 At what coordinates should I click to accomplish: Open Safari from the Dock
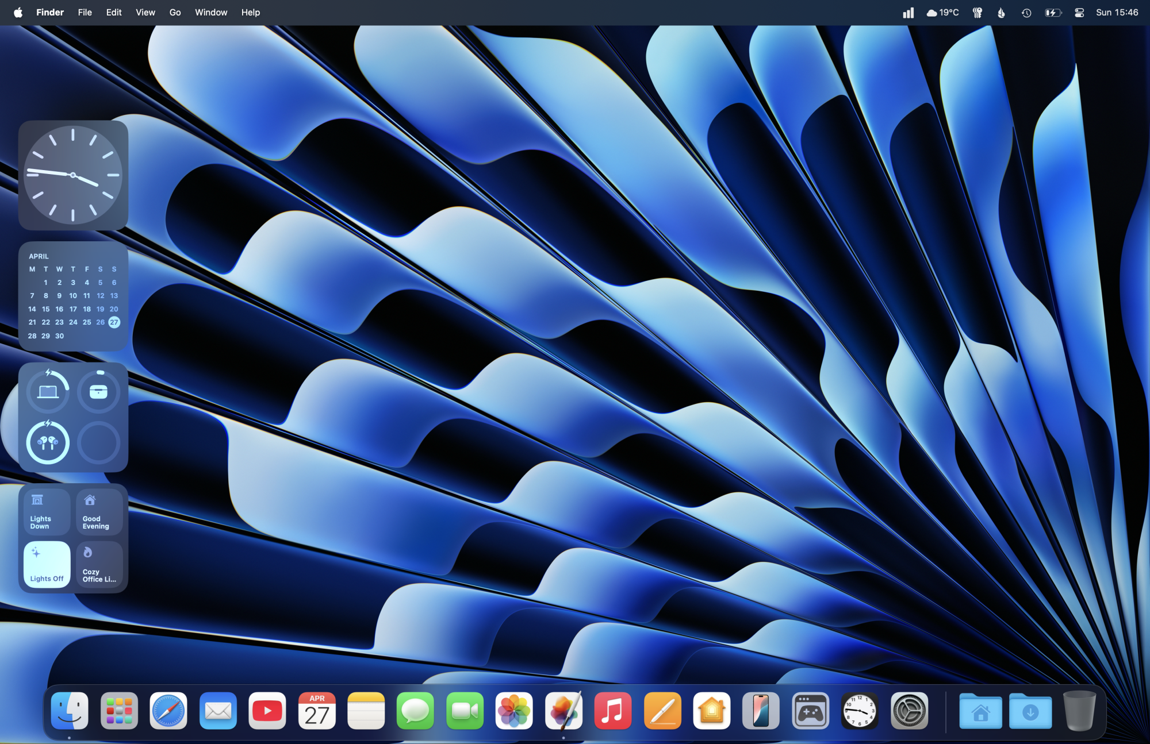(x=168, y=711)
